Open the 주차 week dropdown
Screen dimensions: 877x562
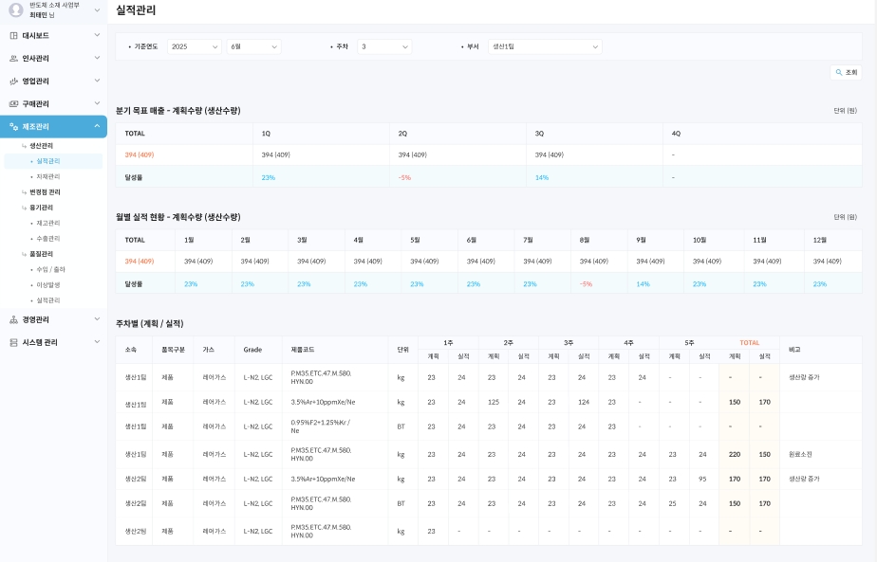point(384,46)
